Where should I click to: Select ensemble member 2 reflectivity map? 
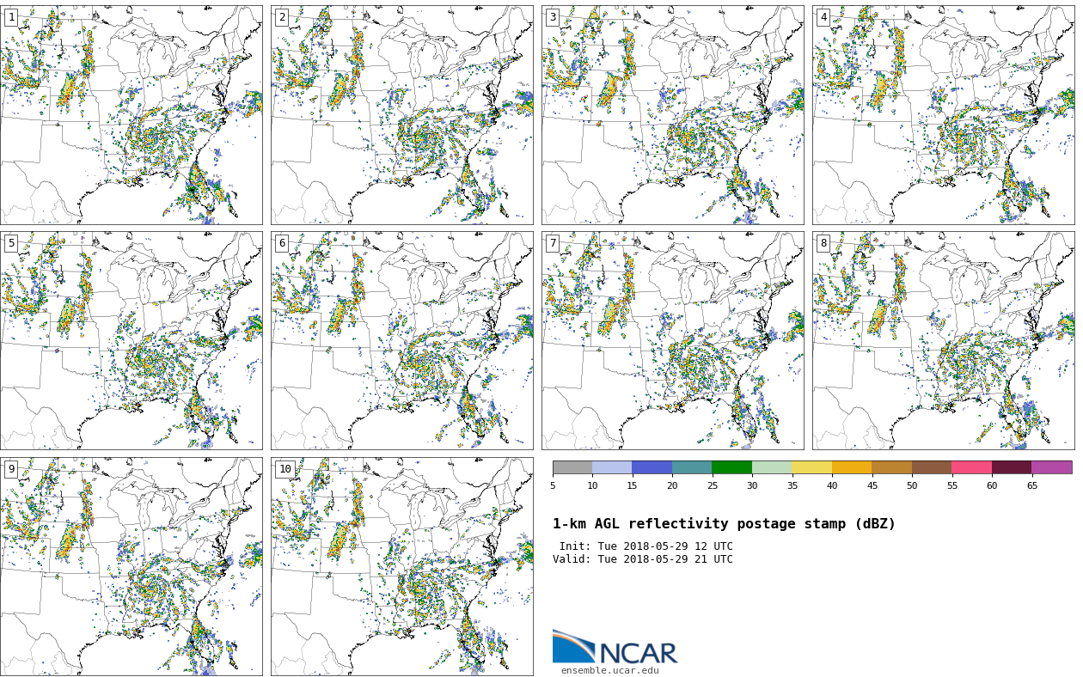(402, 115)
